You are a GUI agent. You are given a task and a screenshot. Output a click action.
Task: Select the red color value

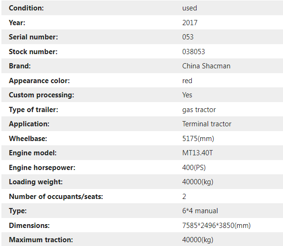click(187, 81)
